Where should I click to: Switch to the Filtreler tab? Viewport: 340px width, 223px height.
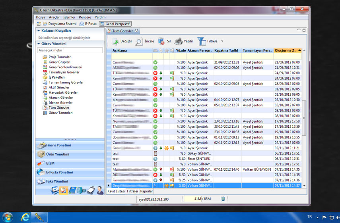click(x=132, y=191)
